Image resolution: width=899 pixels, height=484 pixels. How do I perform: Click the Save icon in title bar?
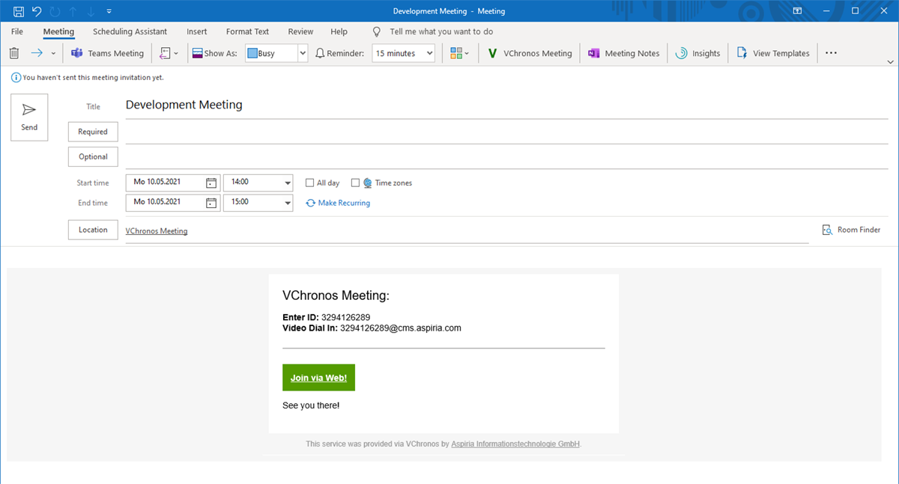[19, 11]
